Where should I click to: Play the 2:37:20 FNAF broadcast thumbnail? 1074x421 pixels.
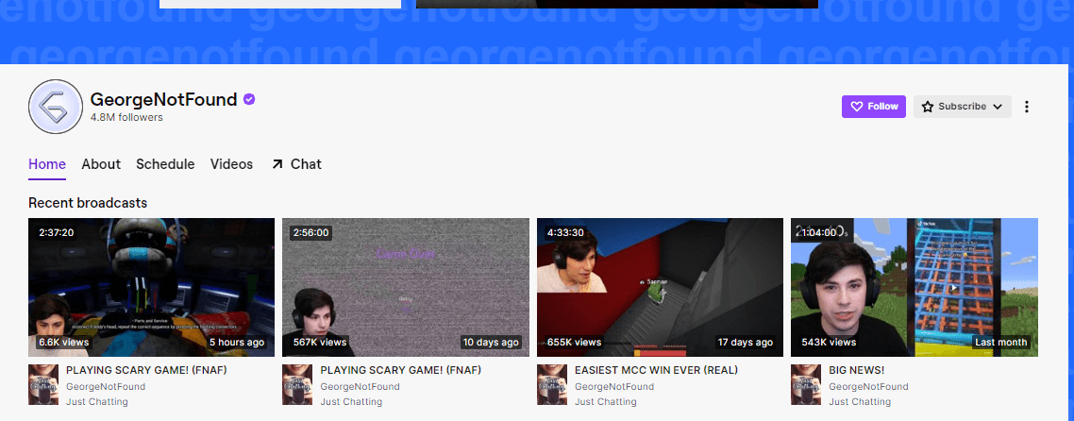coord(151,288)
